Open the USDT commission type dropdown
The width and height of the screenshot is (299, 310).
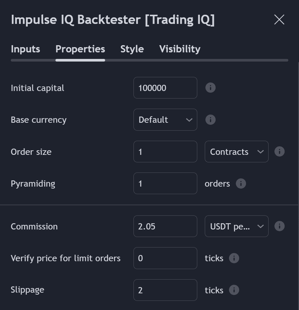(237, 226)
